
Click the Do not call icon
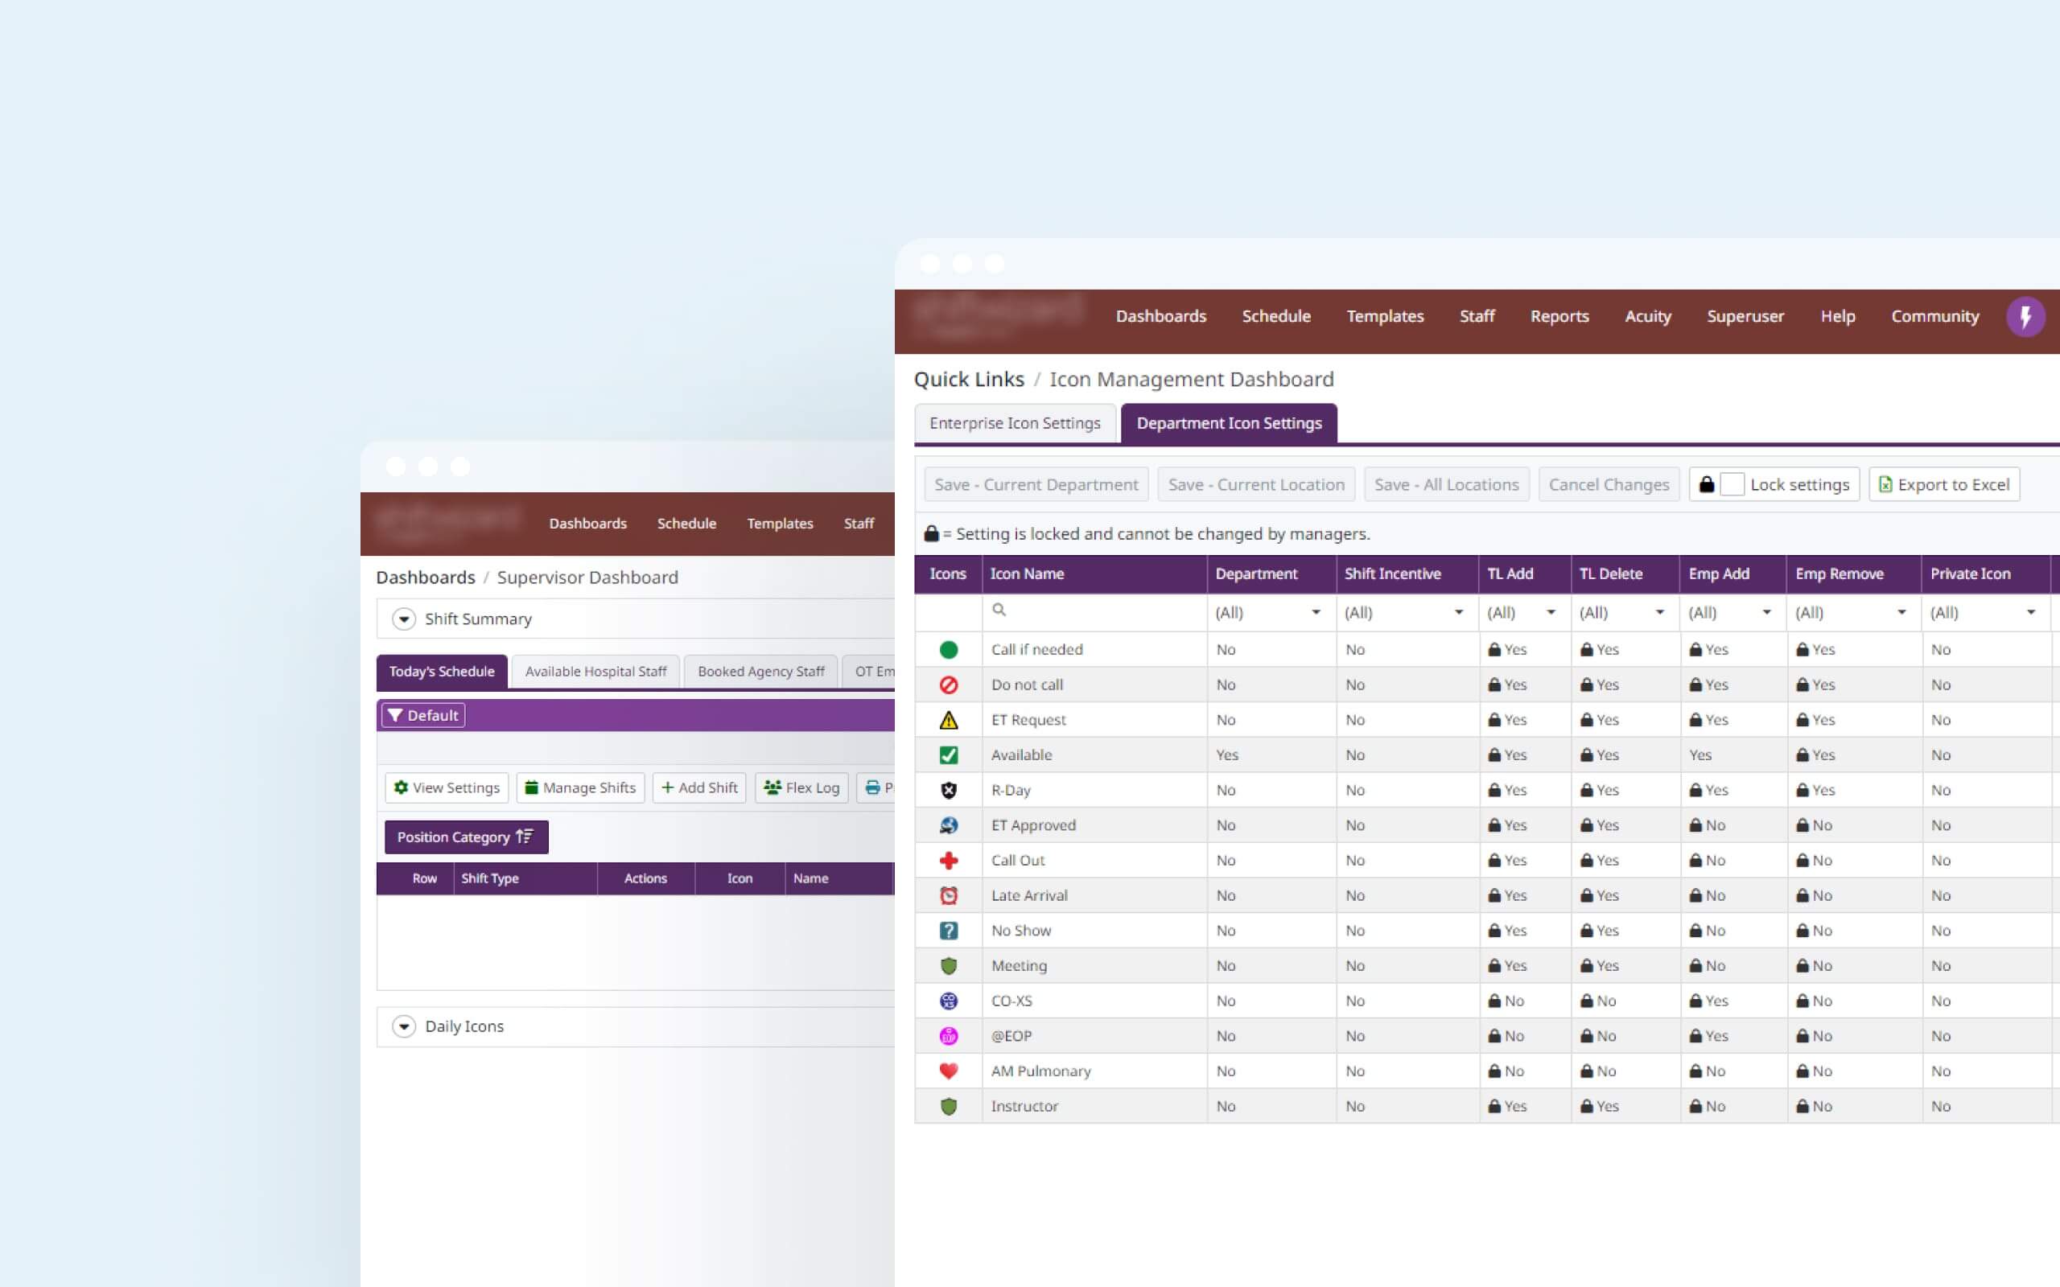pyautogui.click(x=947, y=684)
